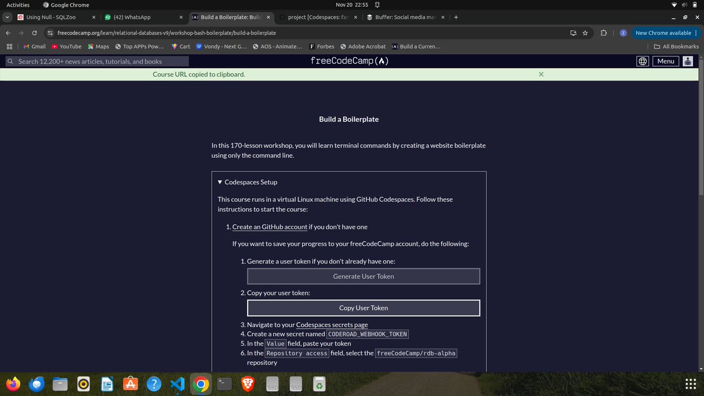The image size is (704, 396).
Task: Open Cart bookmark
Action: (181, 46)
